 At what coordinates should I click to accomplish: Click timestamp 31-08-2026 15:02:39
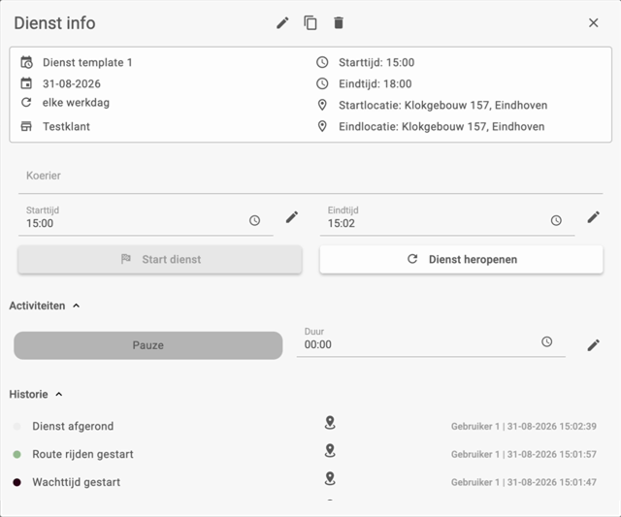(552, 427)
